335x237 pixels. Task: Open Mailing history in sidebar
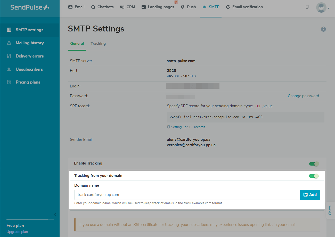[30, 43]
